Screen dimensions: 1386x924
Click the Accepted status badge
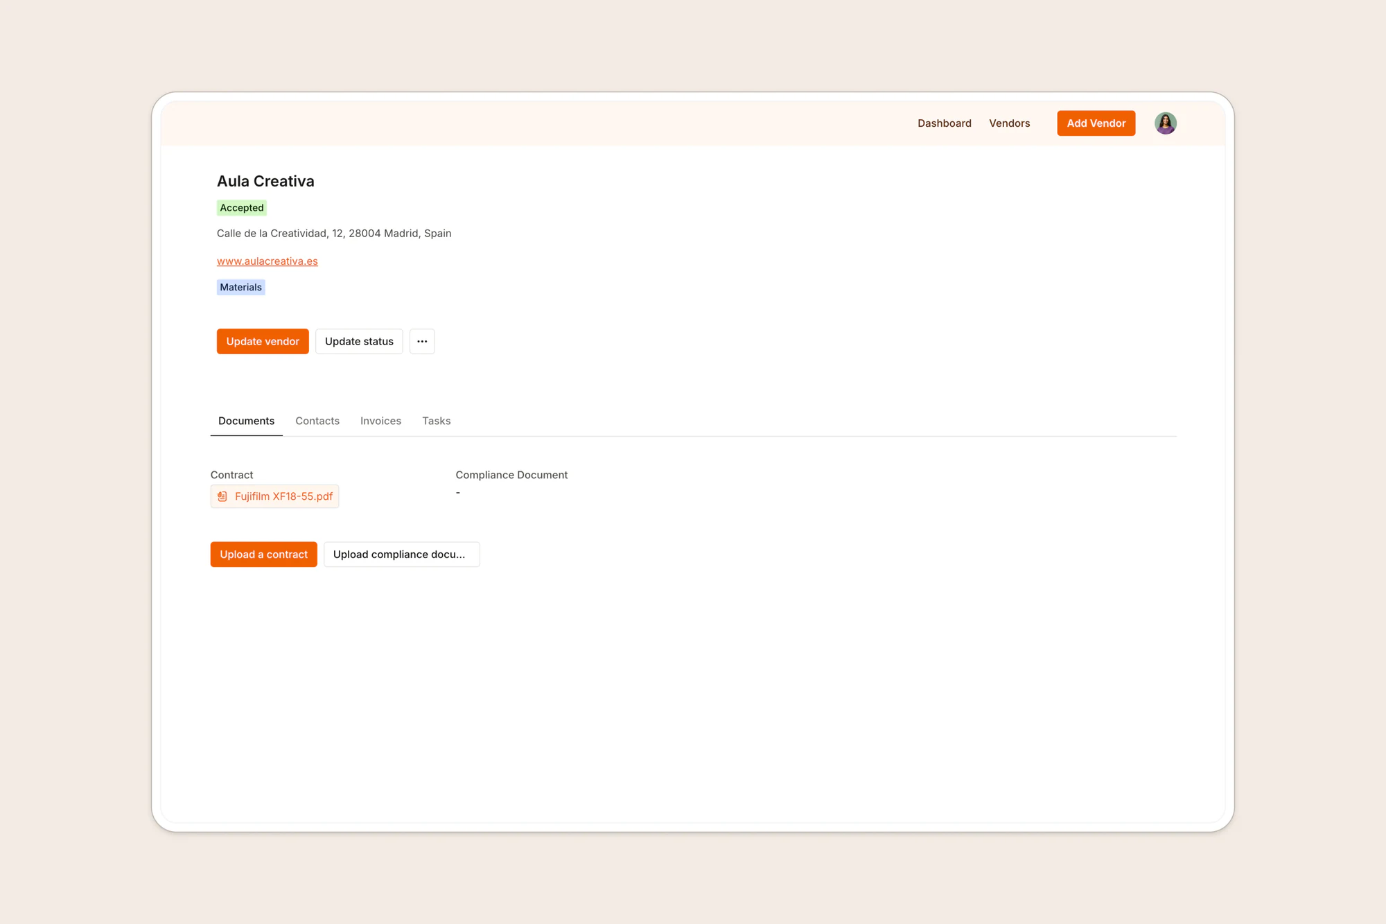(x=242, y=208)
